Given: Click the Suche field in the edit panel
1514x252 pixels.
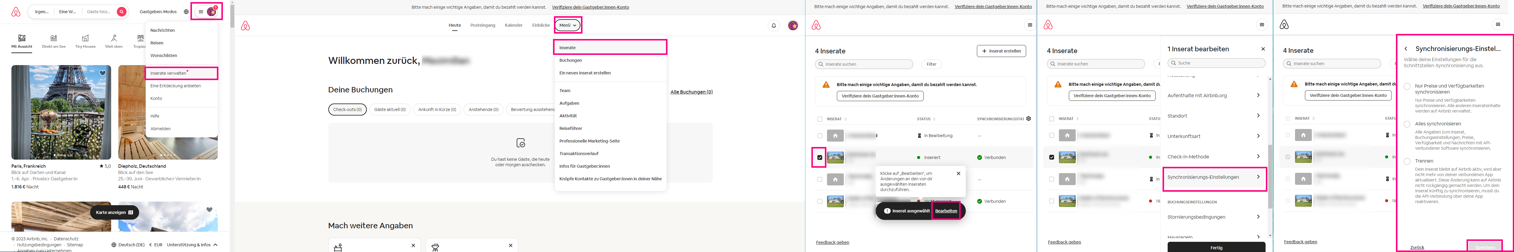Looking at the screenshot, I should coord(1216,63).
